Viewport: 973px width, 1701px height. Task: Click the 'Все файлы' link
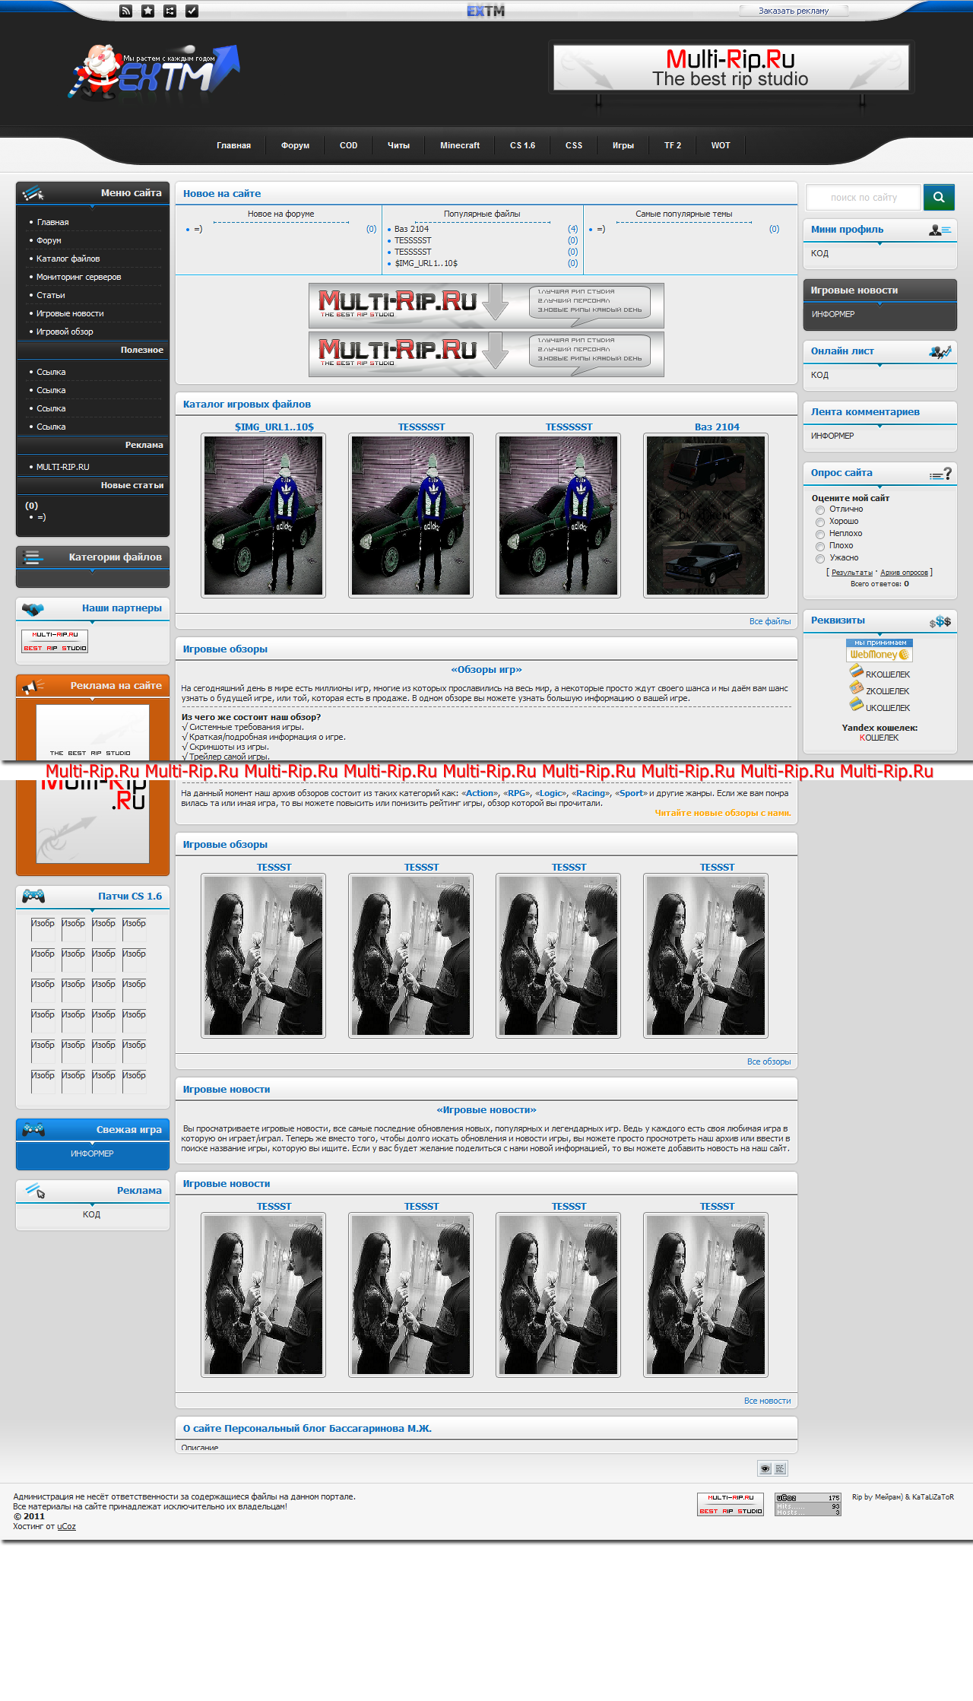769,621
